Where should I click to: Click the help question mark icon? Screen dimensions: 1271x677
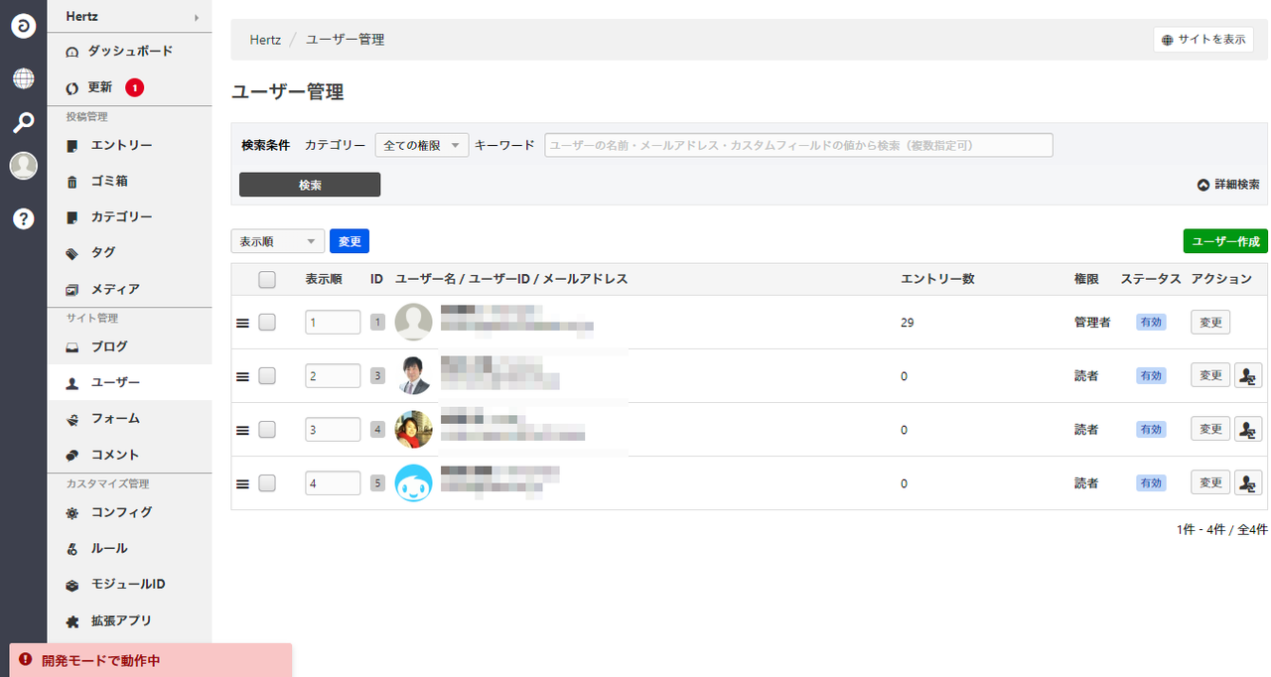[23, 219]
